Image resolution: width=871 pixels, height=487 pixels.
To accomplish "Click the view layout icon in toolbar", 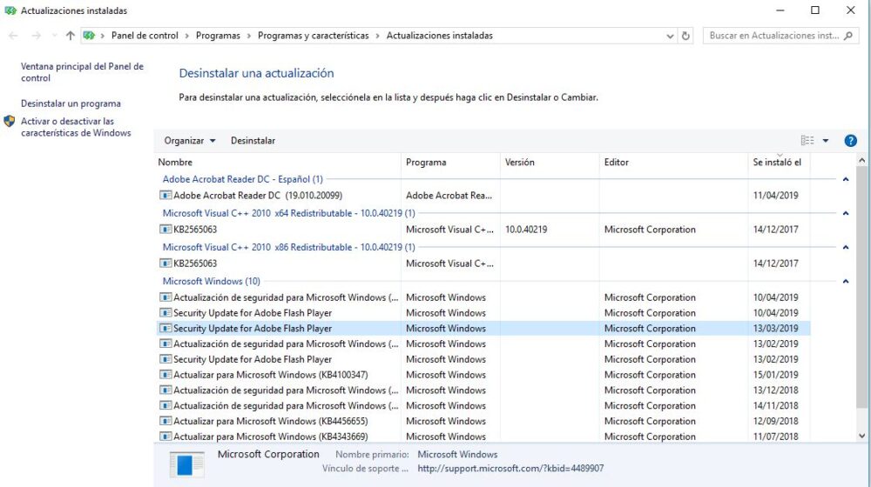I will tap(807, 141).
